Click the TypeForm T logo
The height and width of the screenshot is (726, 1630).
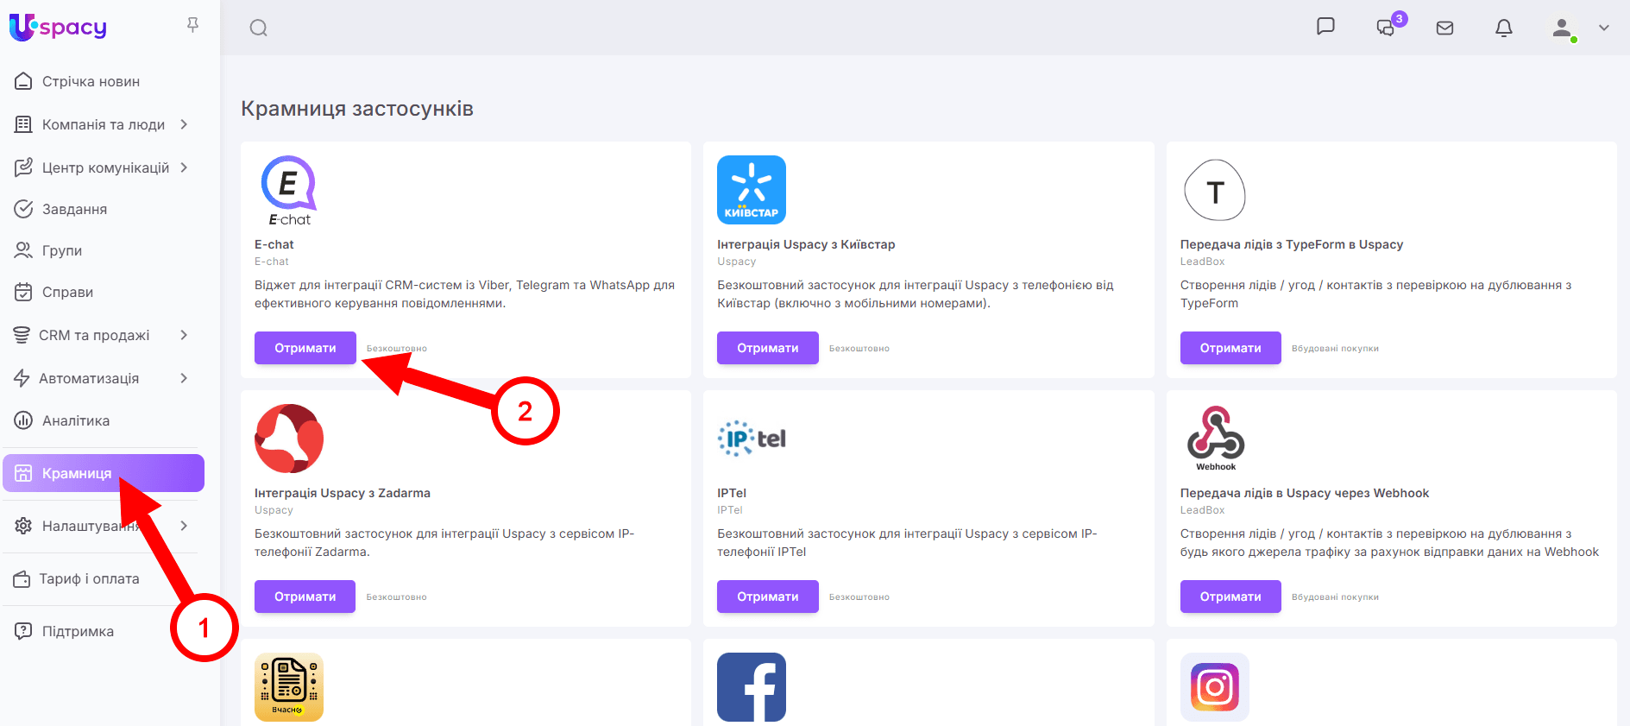point(1215,190)
